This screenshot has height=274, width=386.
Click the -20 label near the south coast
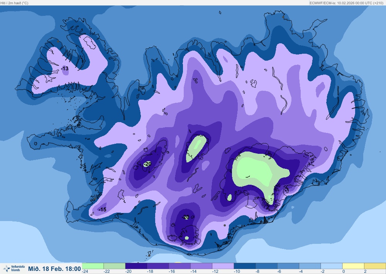coord(186,217)
